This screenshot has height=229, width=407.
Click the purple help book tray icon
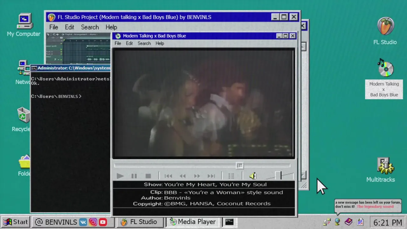pyautogui.click(x=348, y=221)
